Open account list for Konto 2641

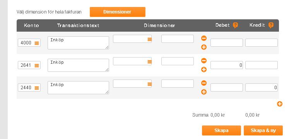point(37,65)
